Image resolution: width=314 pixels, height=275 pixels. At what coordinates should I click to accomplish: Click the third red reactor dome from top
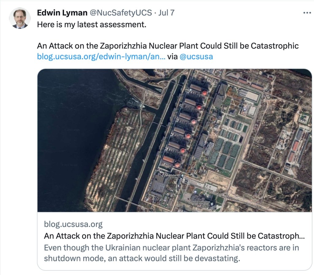tap(193, 122)
